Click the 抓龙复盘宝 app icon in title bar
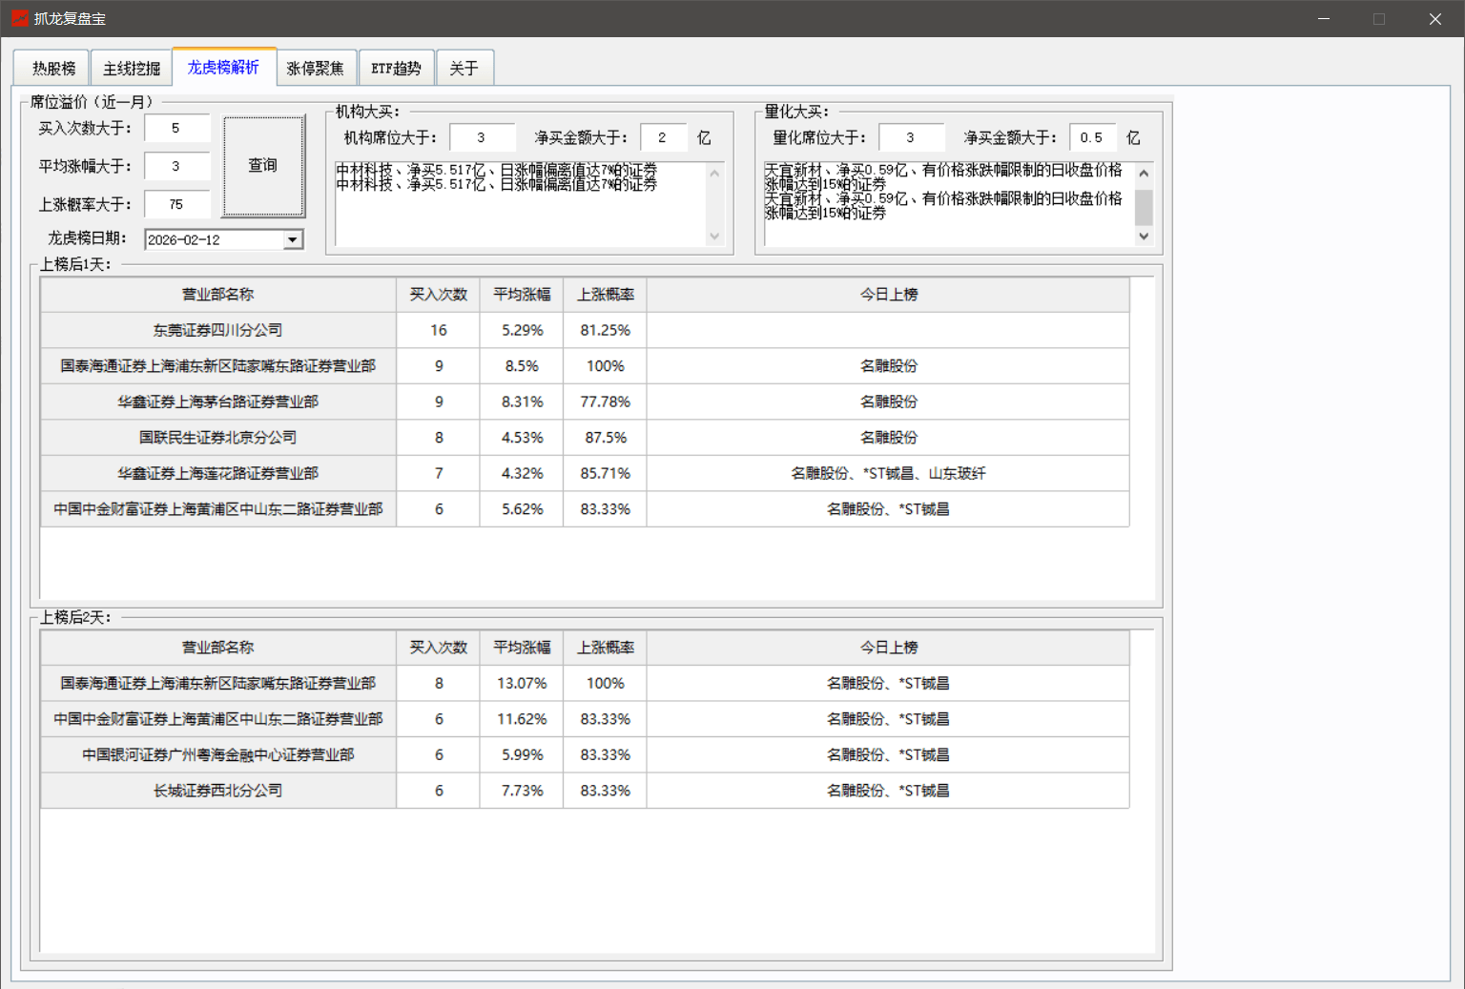The width and height of the screenshot is (1465, 989). click(x=19, y=18)
